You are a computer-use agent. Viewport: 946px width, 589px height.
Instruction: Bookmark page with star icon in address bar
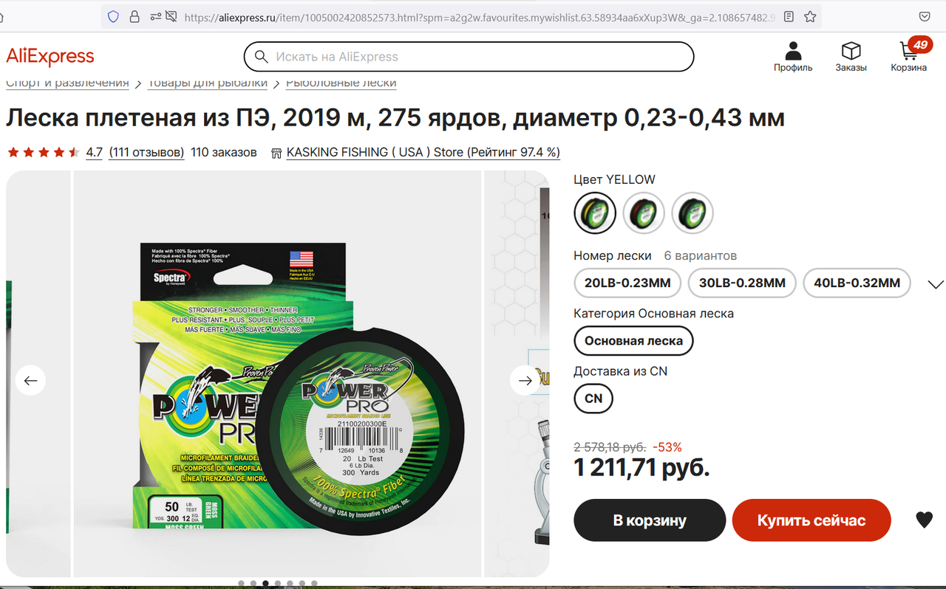click(810, 16)
